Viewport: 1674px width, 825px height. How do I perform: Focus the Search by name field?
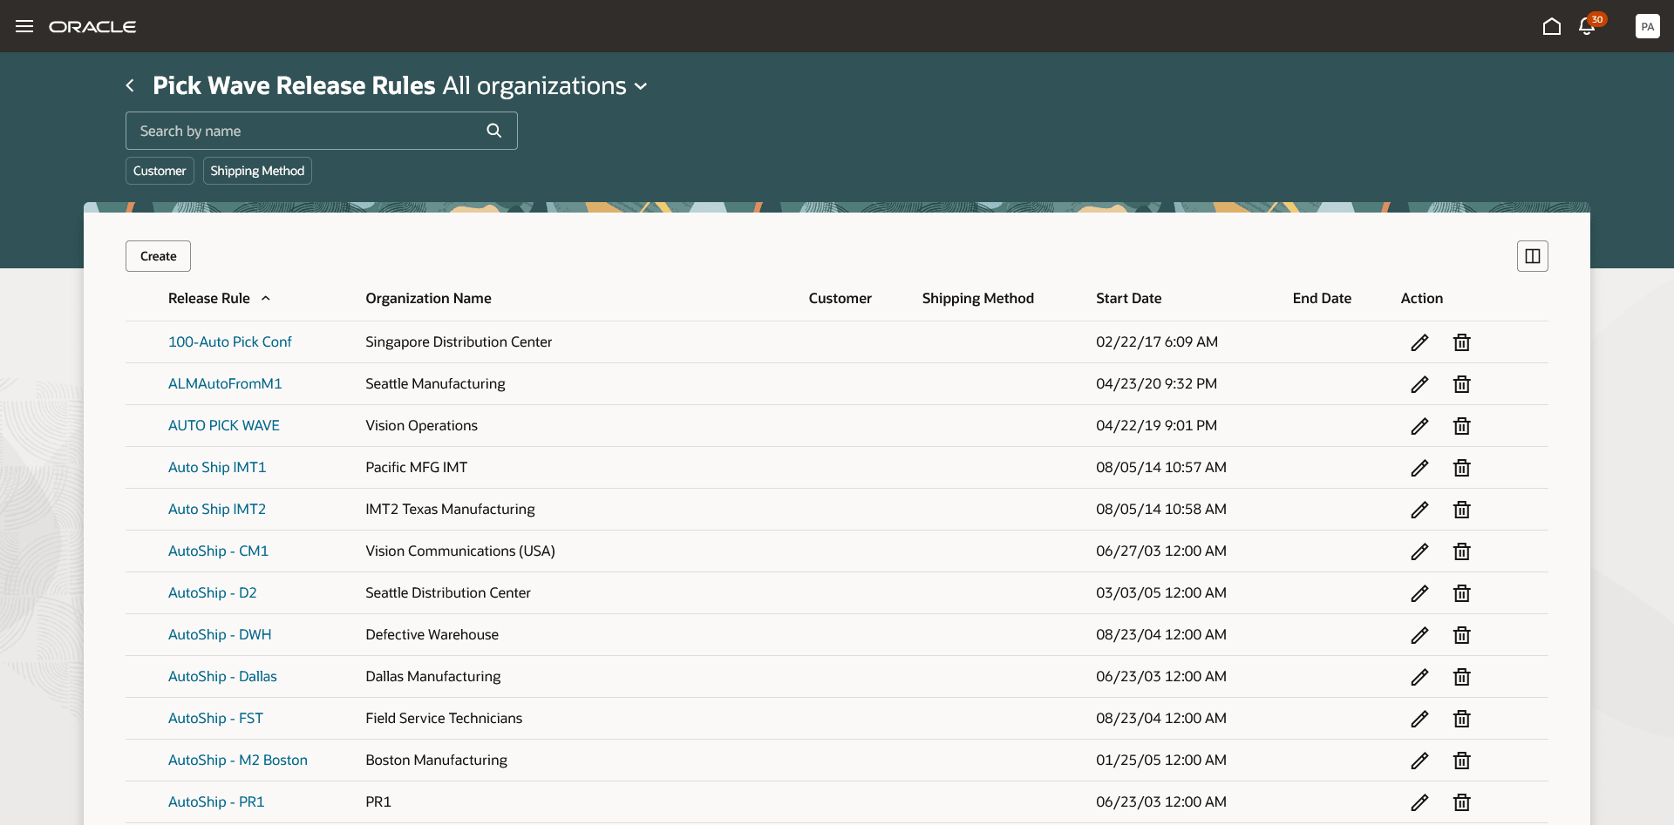tap(305, 131)
